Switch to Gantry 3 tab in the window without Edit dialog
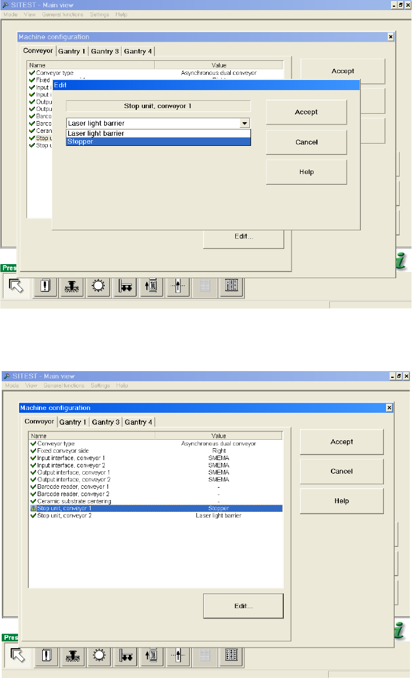The image size is (412, 678). point(106,422)
